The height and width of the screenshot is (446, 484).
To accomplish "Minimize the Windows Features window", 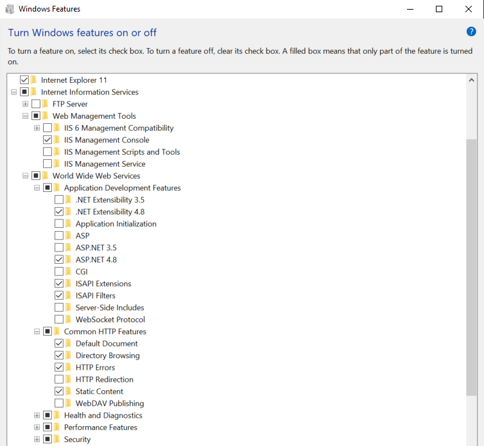I will tap(410, 9).
